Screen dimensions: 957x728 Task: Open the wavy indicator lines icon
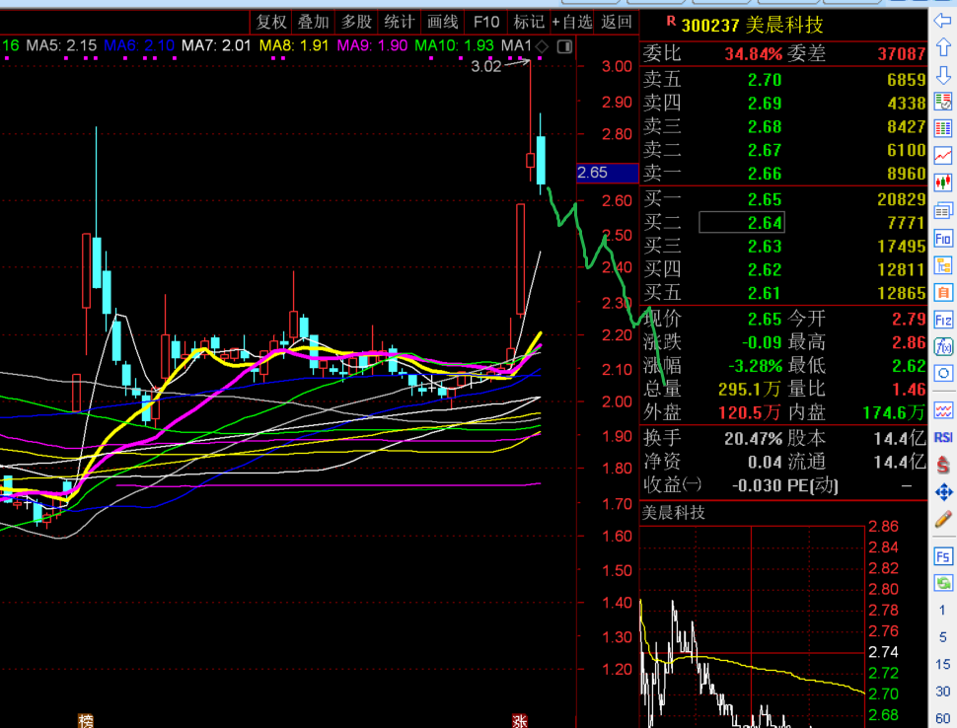pos(943,410)
